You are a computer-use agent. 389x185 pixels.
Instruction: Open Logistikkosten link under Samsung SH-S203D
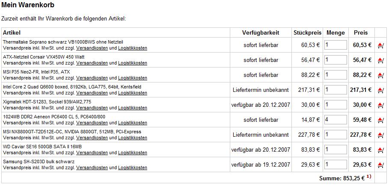pos(133,167)
